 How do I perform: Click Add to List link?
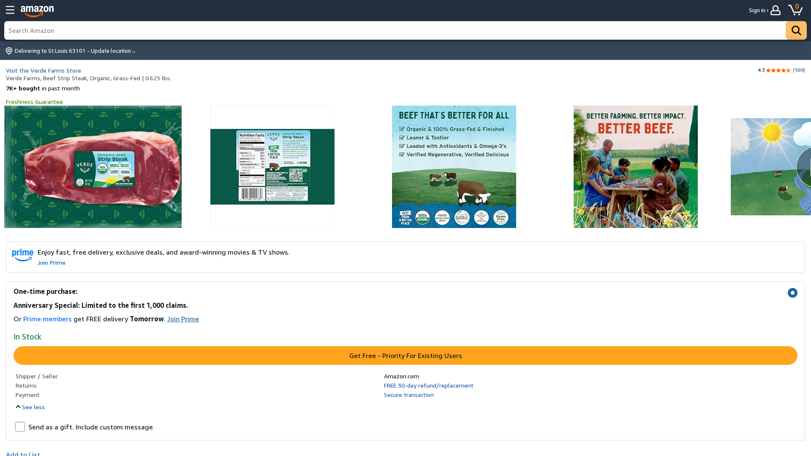point(23,453)
